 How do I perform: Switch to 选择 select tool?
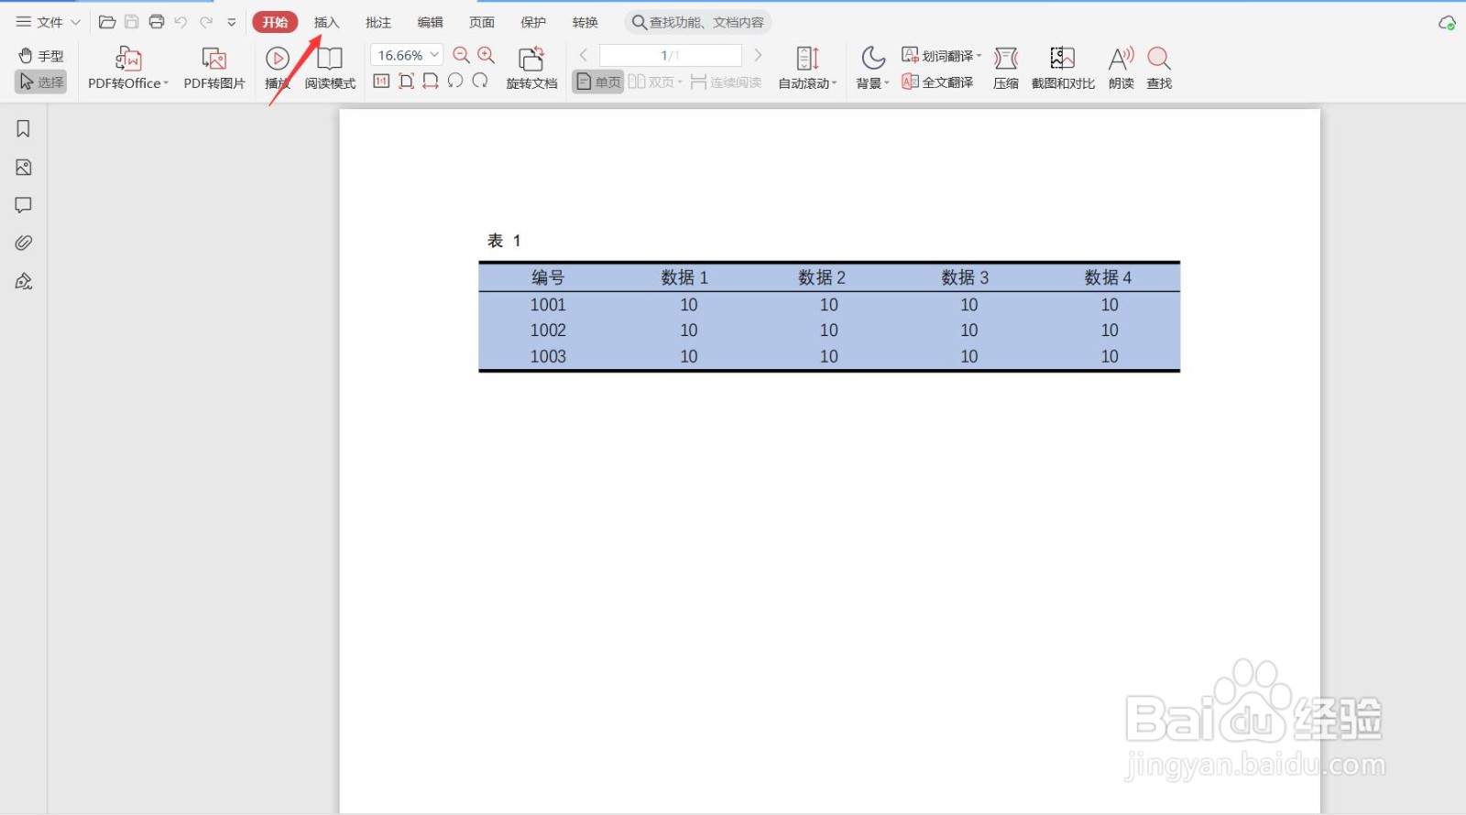click(41, 82)
